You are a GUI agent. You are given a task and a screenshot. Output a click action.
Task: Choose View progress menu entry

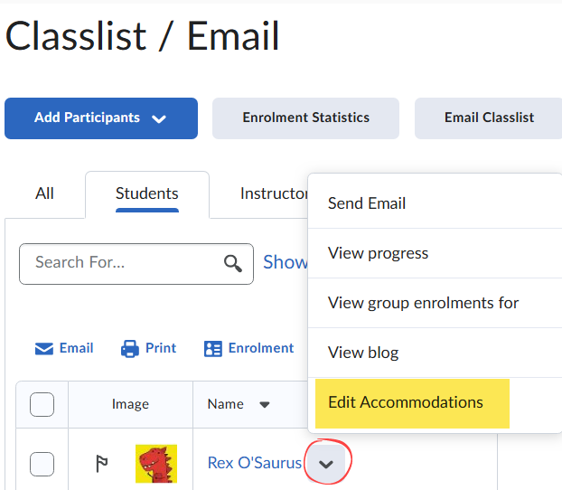tap(378, 253)
